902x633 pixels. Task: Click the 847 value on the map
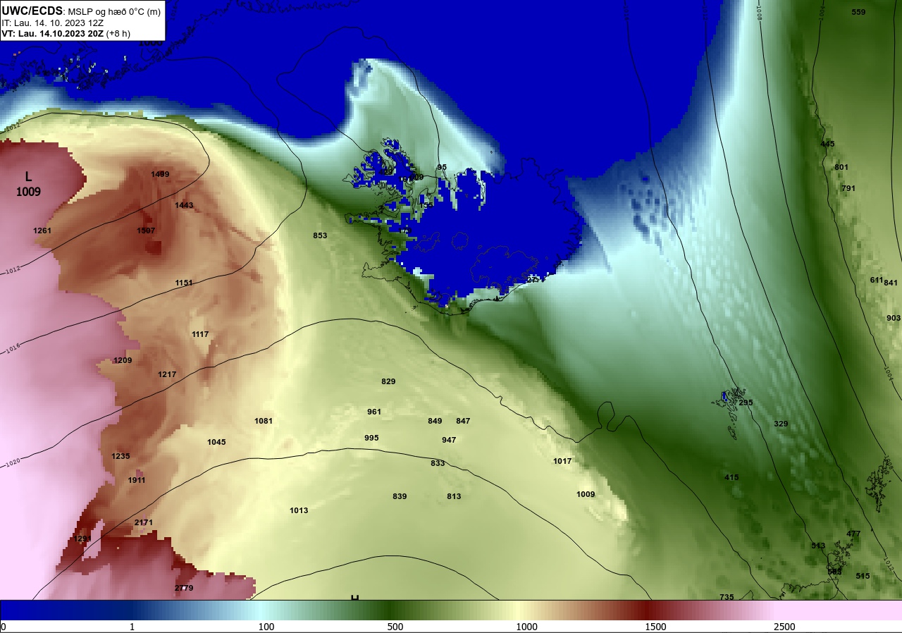click(x=463, y=421)
